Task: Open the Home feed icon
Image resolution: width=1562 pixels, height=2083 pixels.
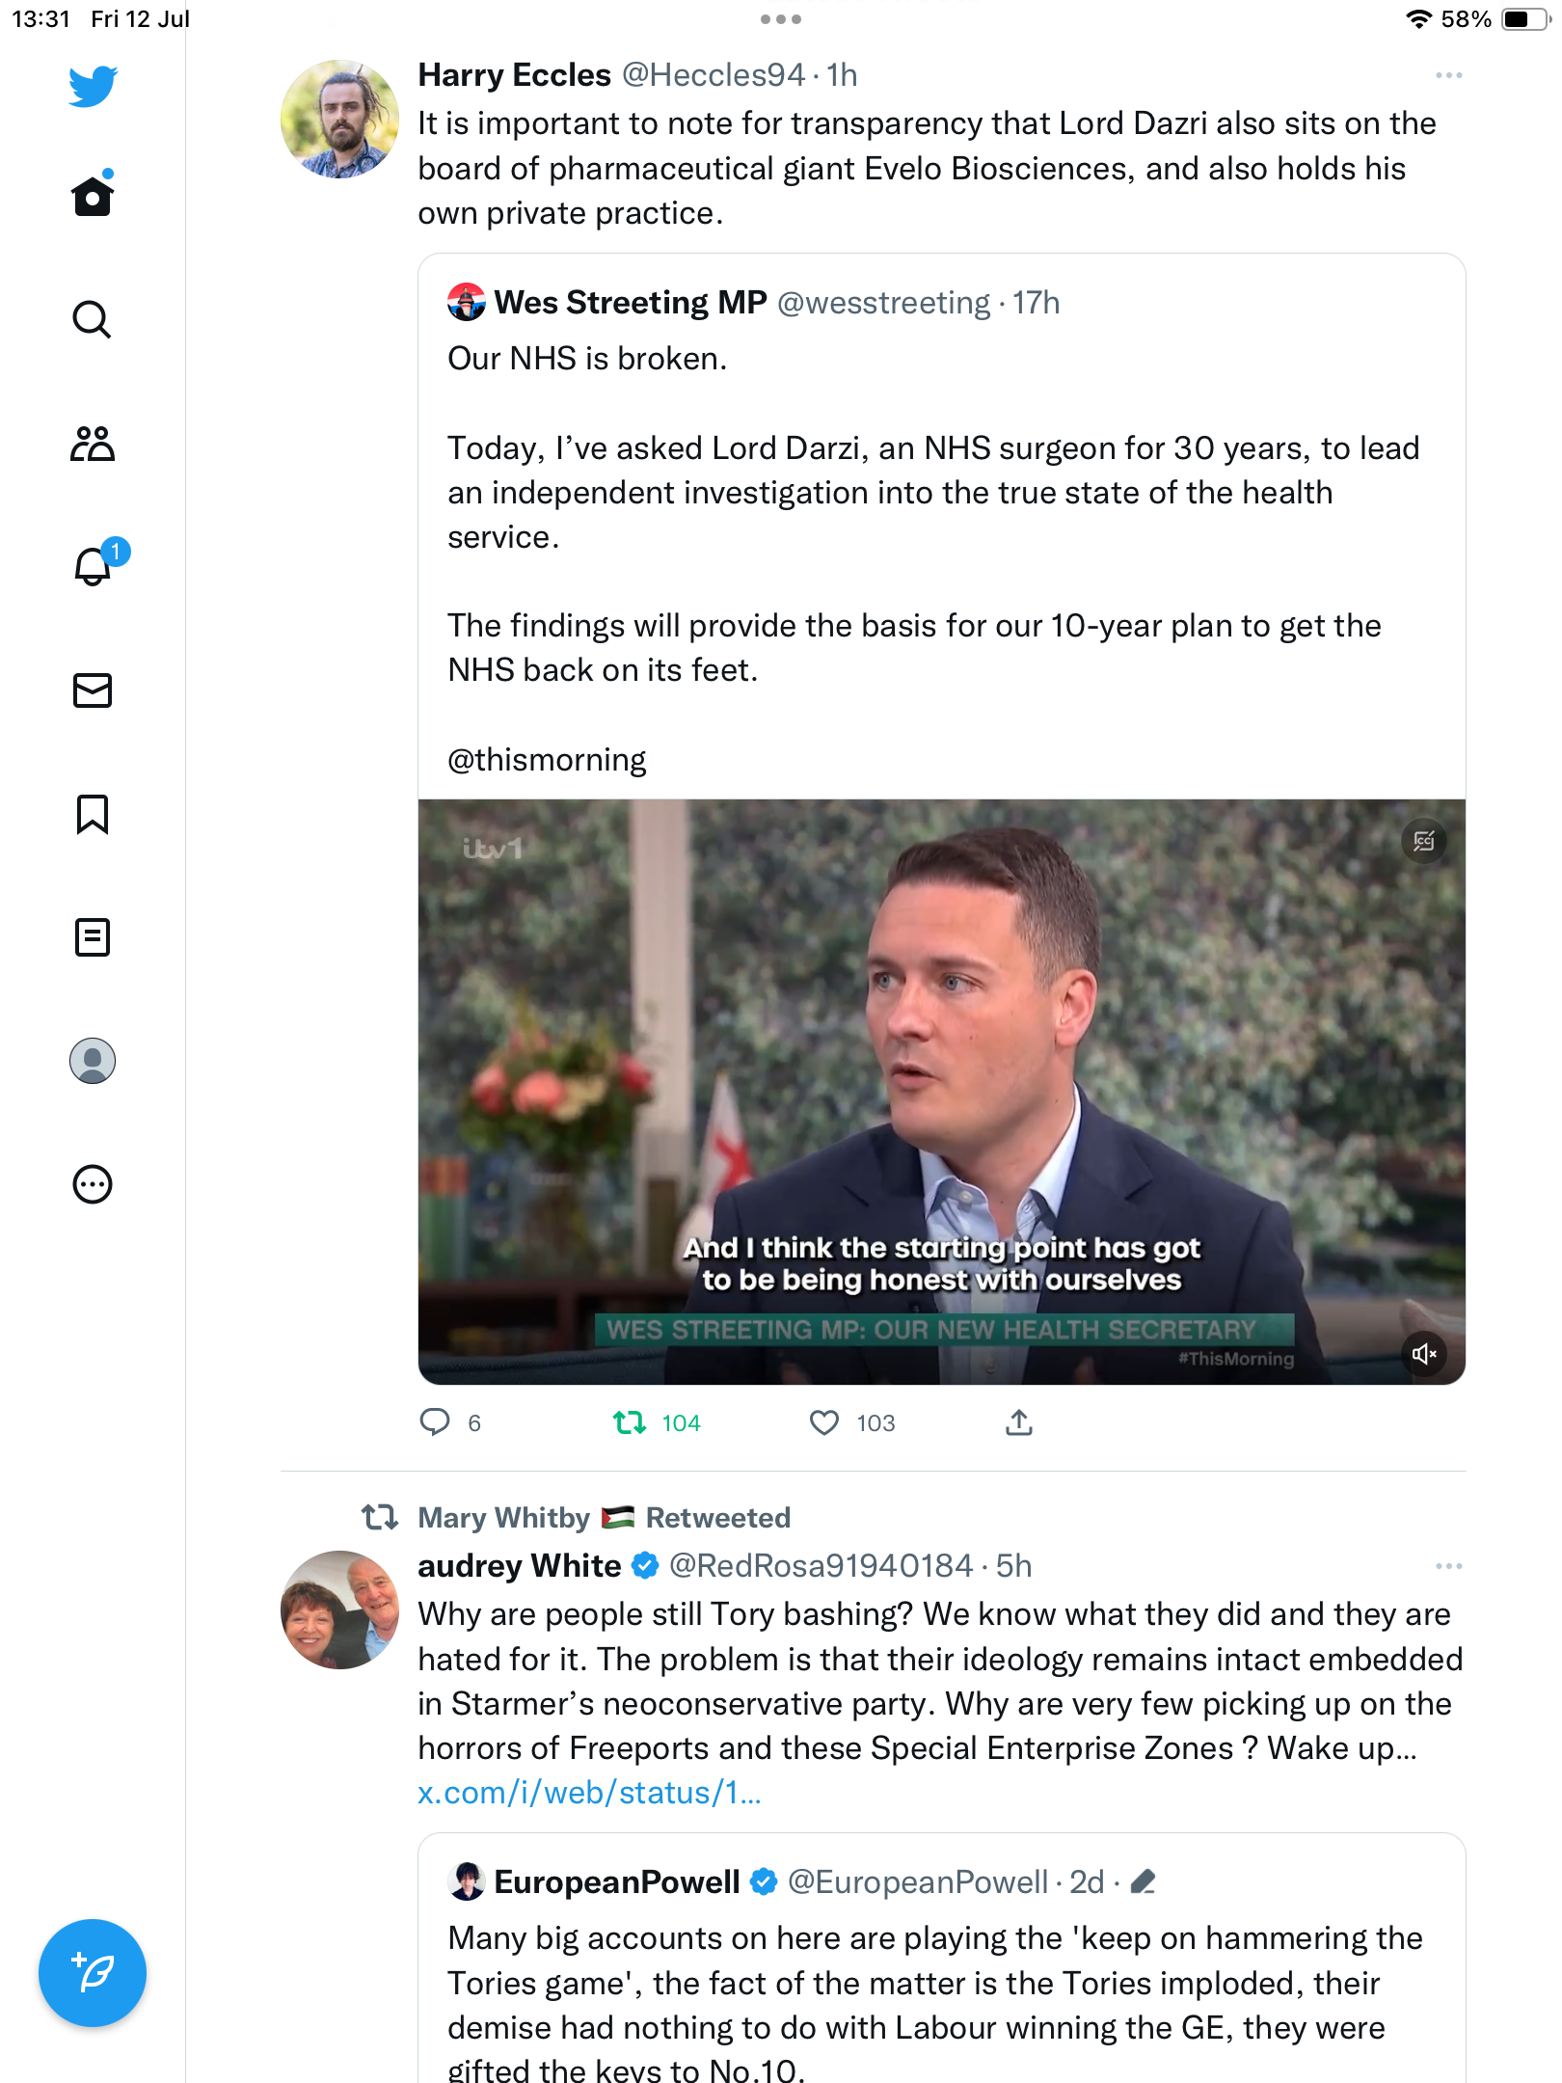Action: pyautogui.click(x=93, y=197)
